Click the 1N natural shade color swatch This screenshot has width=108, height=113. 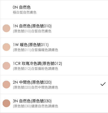point(7,28)
